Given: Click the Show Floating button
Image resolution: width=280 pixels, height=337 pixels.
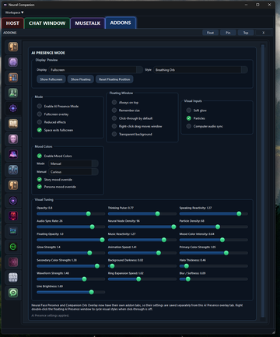Looking at the screenshot, I should (x=81, y=79).
